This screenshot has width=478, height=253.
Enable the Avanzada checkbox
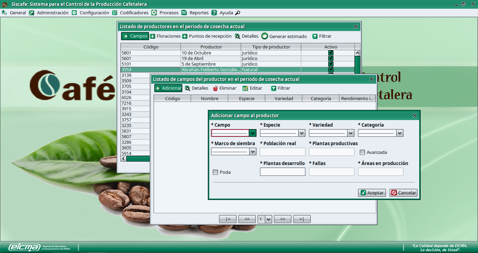click(363, 152)
